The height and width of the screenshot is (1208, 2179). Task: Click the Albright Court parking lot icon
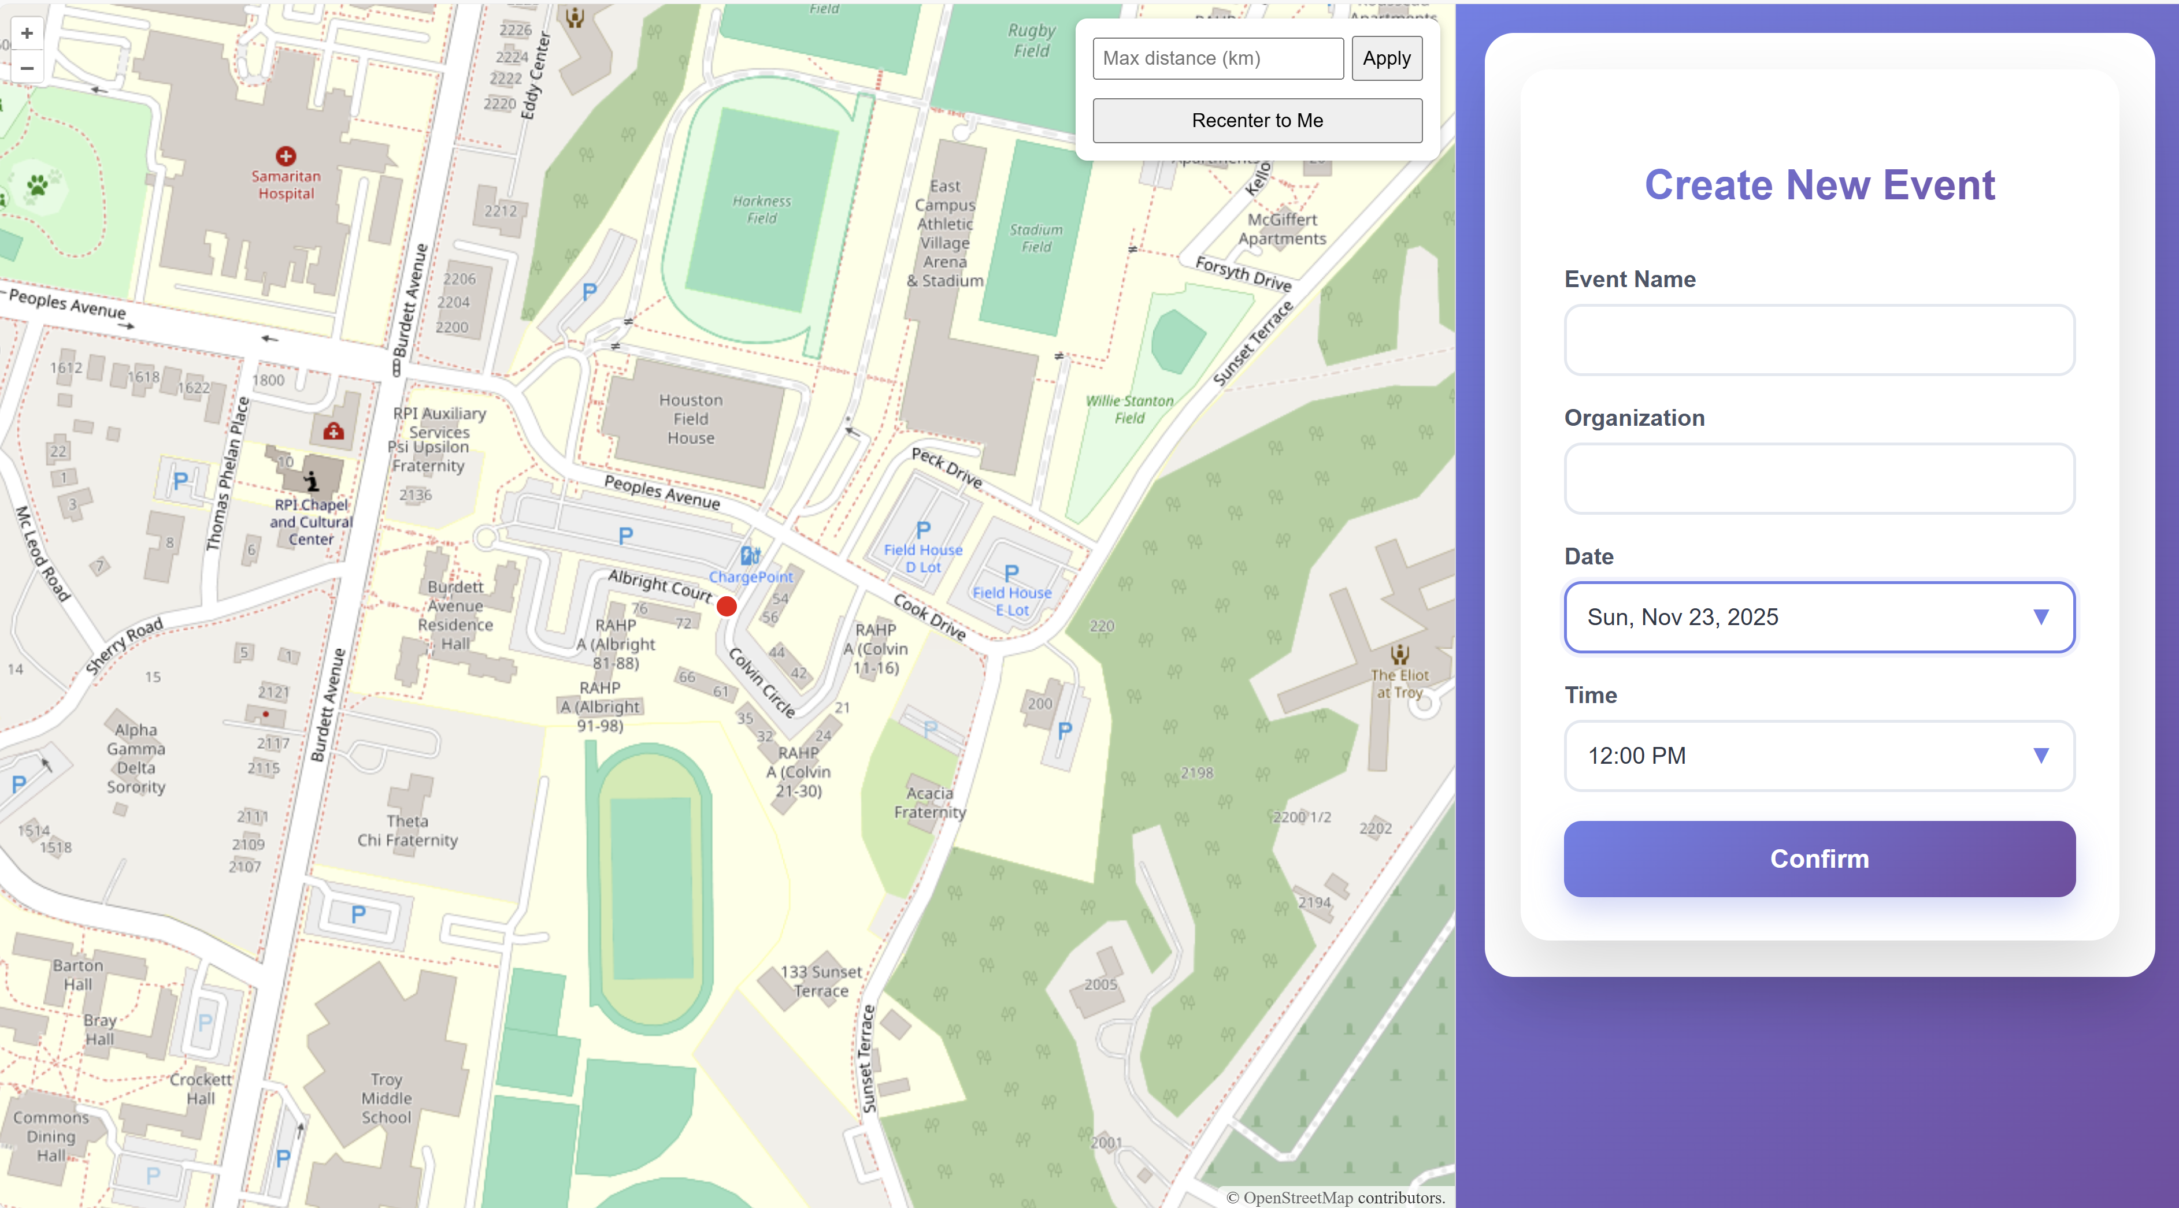(x=625, y=536)
